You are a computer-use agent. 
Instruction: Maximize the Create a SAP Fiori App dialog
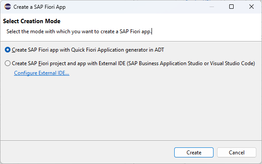(231, 7)
